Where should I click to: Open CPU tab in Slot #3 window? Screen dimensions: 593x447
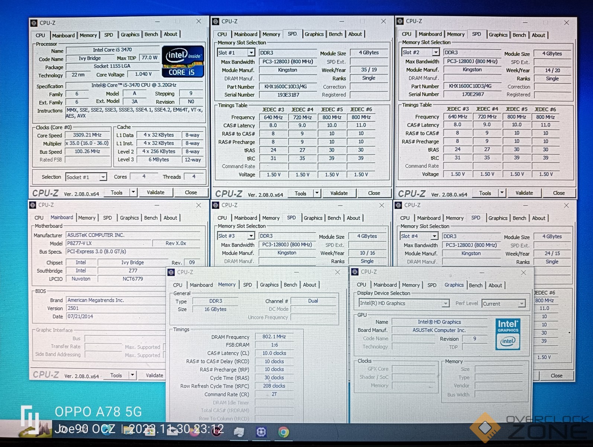point(222,218)
